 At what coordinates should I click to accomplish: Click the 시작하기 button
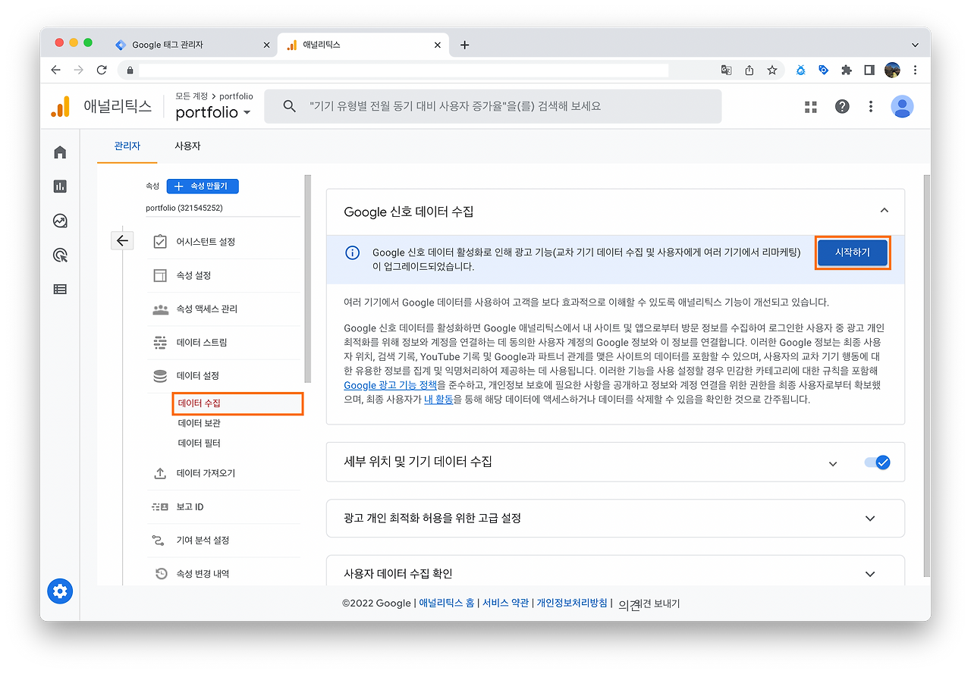tap(853, 252)
